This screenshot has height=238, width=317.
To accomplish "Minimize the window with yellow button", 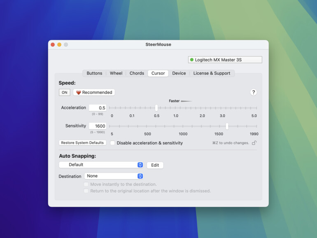I will pos(59,44).
